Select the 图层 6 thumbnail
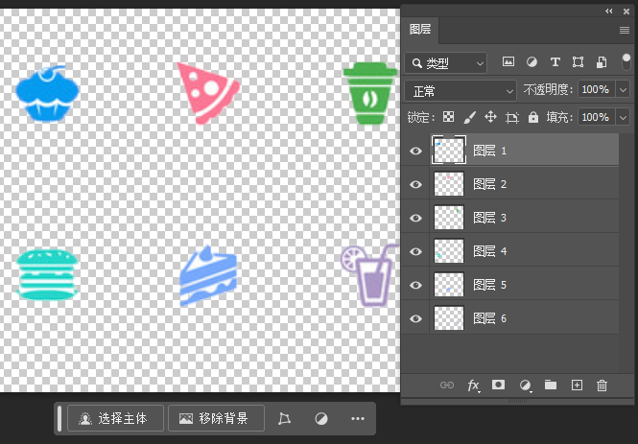This screenshot has height=444, width=638. tap(448, 318)
